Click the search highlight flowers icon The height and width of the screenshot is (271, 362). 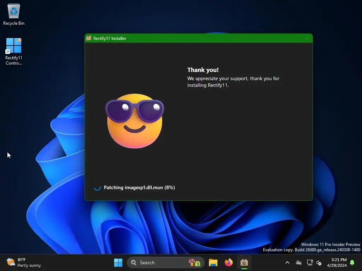[x=194, y=263]
